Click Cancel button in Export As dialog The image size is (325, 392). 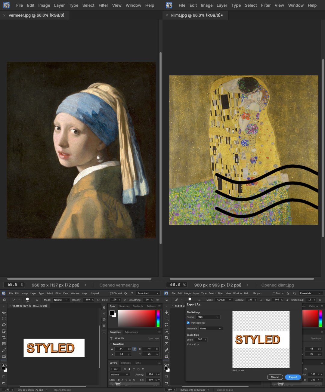(275, 377)
